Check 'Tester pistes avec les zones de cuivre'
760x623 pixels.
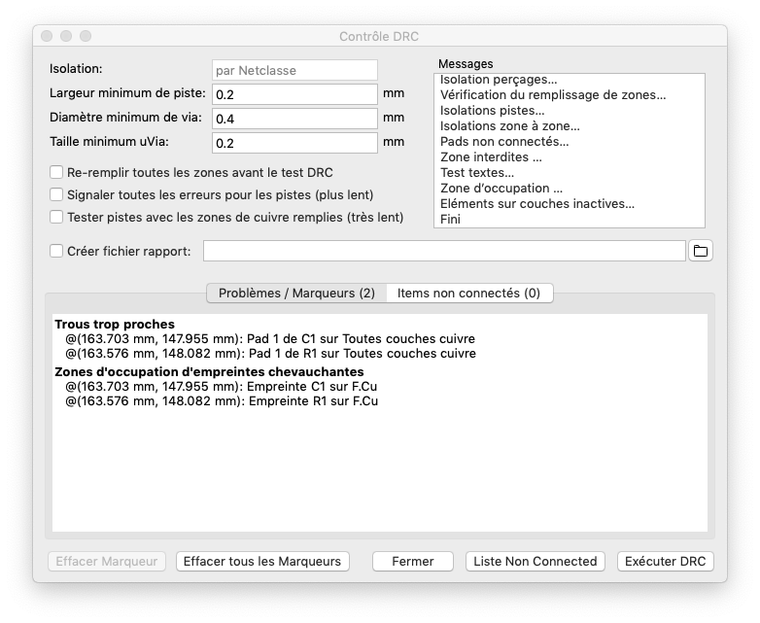[x=57, y=217]
